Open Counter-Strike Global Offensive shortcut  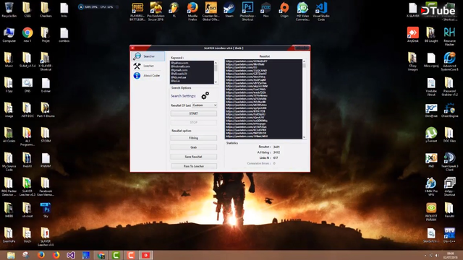click(x=211, y=12)
